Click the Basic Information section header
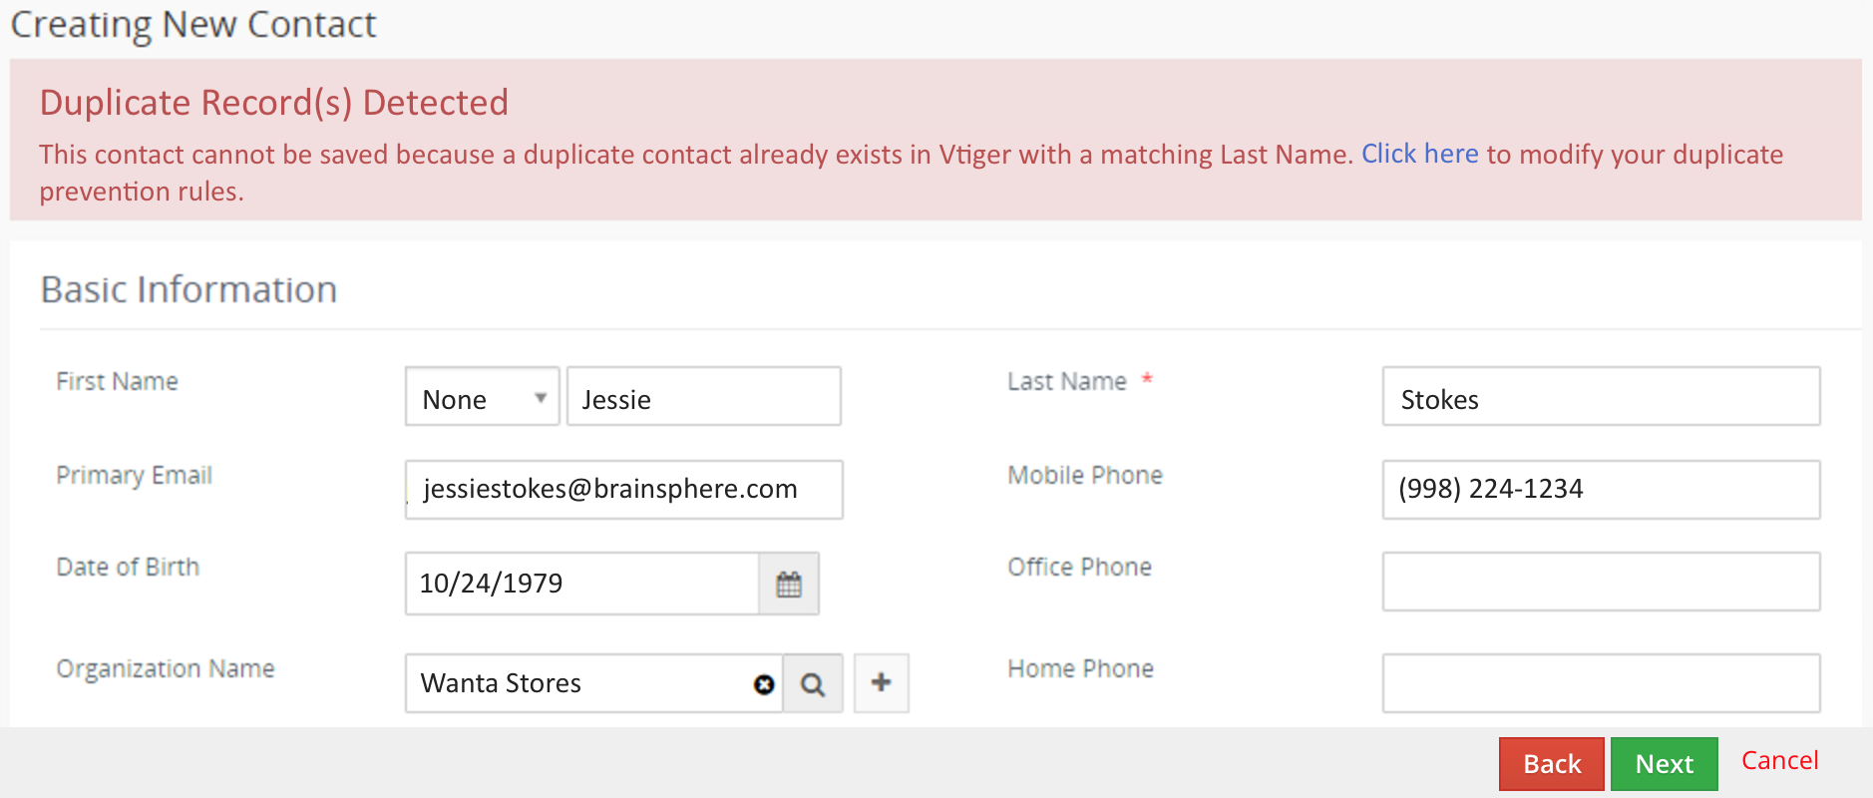This screenshot has height=798, width=1873. pos(188,289)
